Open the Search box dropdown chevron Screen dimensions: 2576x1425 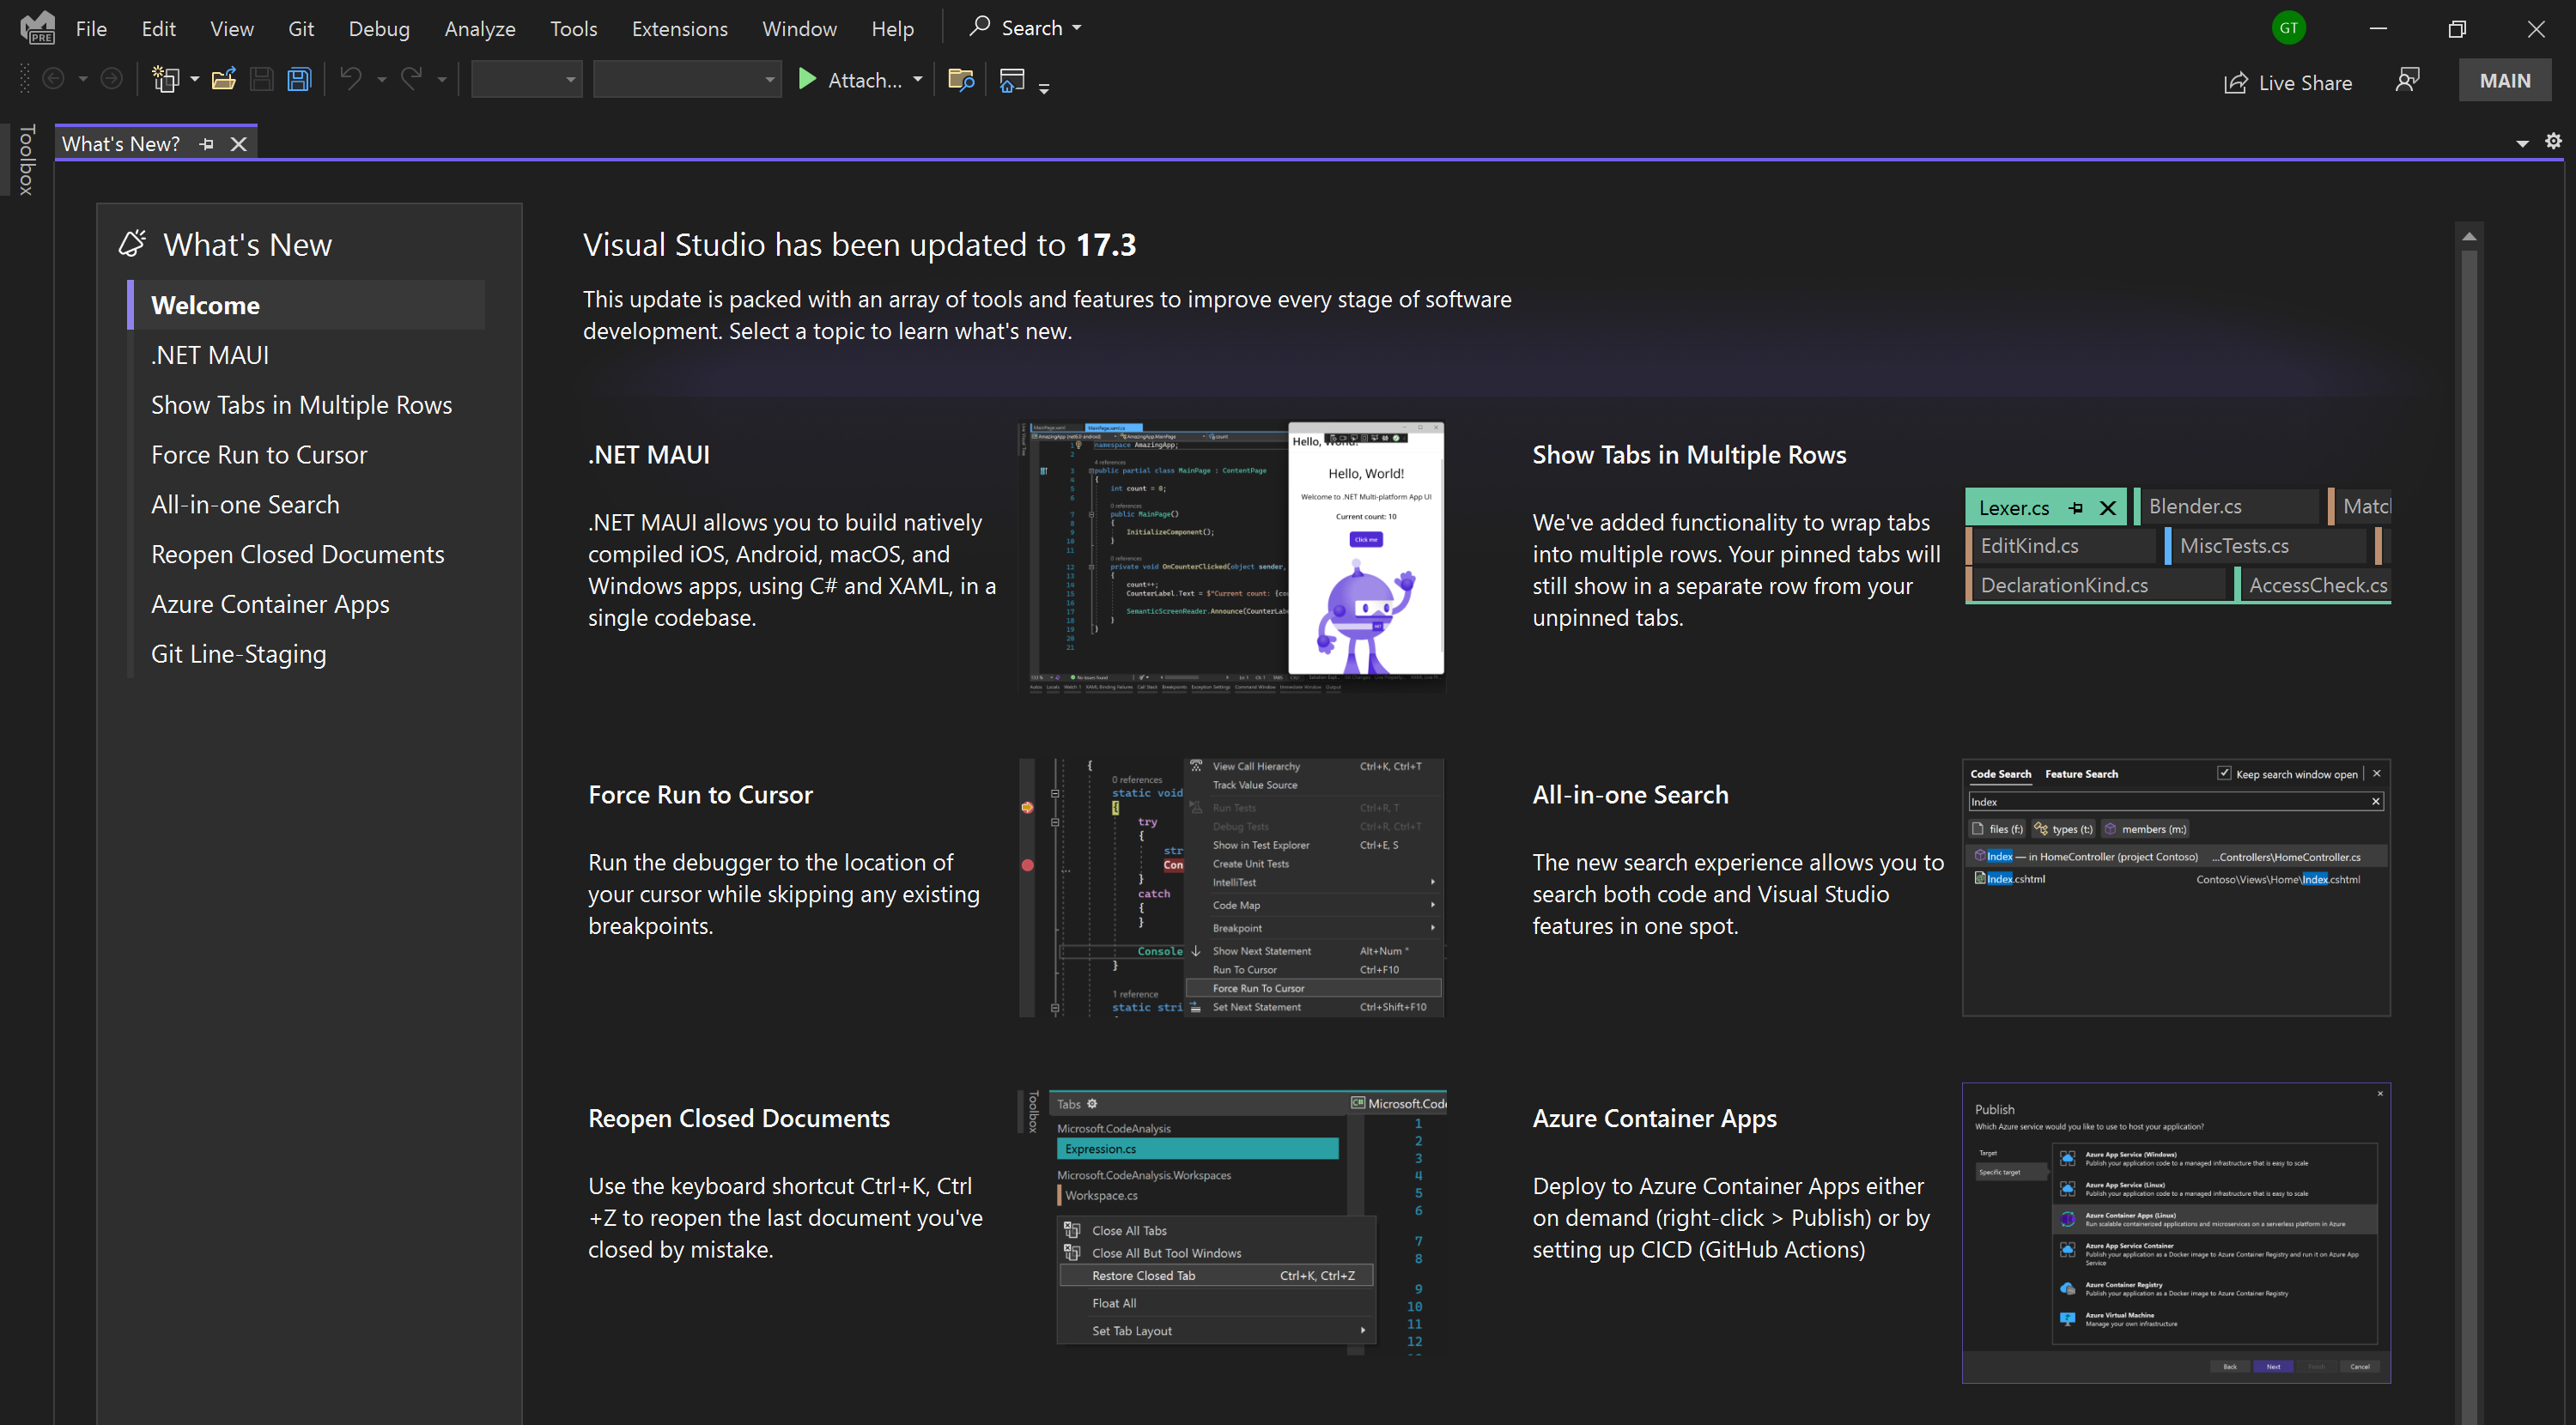(1076, 27)
